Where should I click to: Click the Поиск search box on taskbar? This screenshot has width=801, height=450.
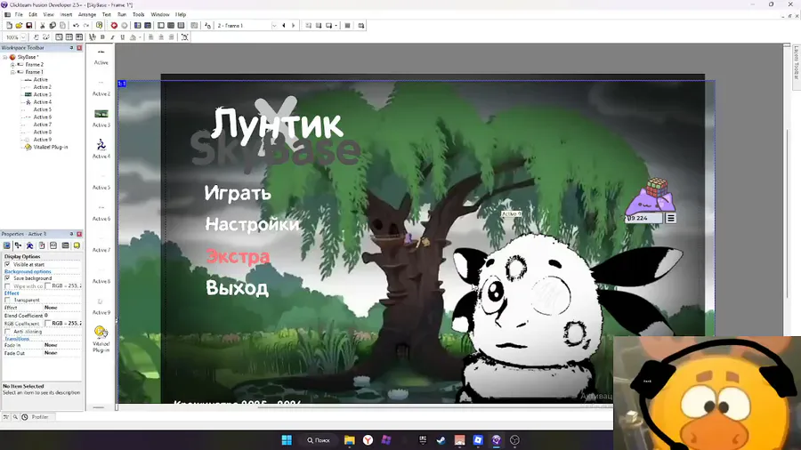[319, 440]
